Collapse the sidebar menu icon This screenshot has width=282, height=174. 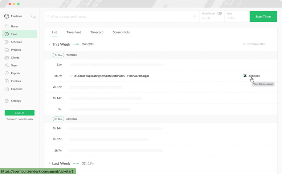tap(33, 16)
